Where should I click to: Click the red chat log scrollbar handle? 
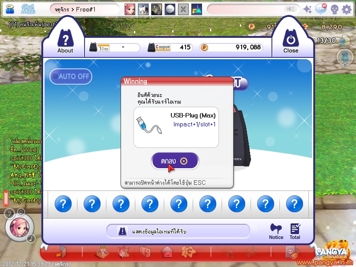(x=6, y=198)
